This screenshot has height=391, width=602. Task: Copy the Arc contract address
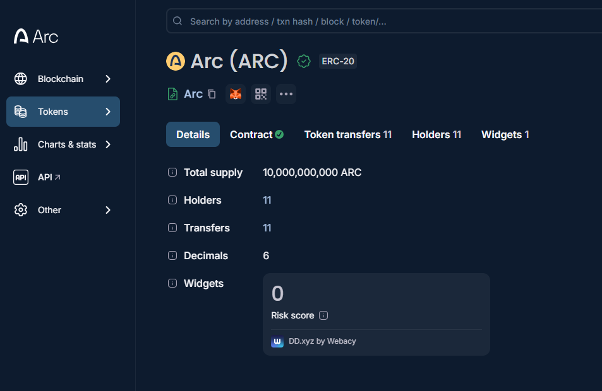[x=212, y=94]
